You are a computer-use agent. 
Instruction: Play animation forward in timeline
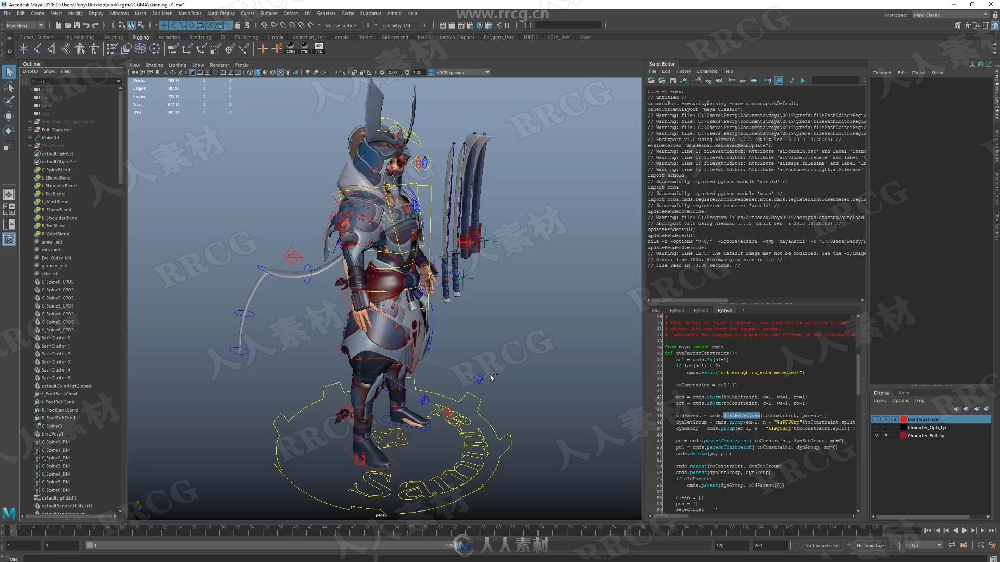[964, 530]
